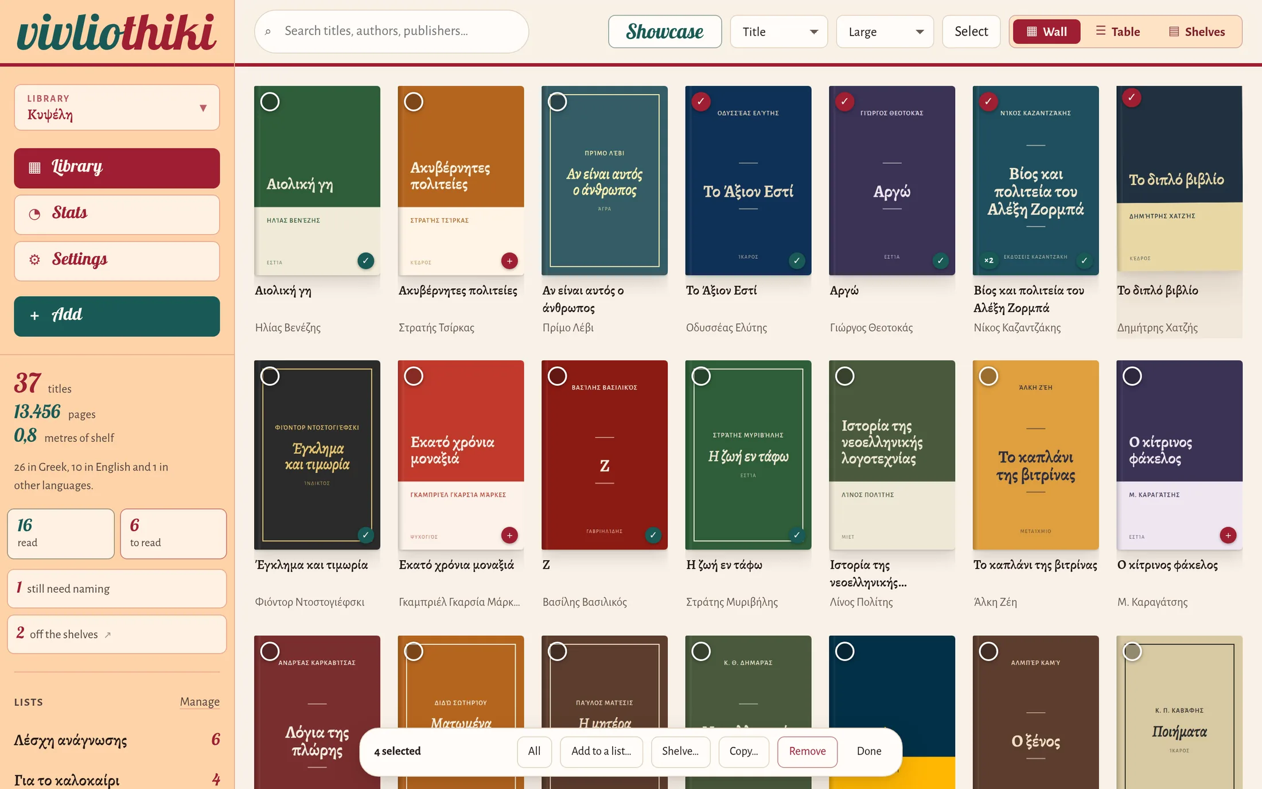Click read-status check badge on Αιολική γη cover
This screenshot has height=789, width=1262.
point(365,261)
